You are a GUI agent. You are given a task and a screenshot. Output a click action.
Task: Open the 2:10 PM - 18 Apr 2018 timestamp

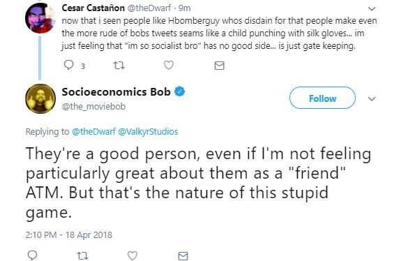68,235
